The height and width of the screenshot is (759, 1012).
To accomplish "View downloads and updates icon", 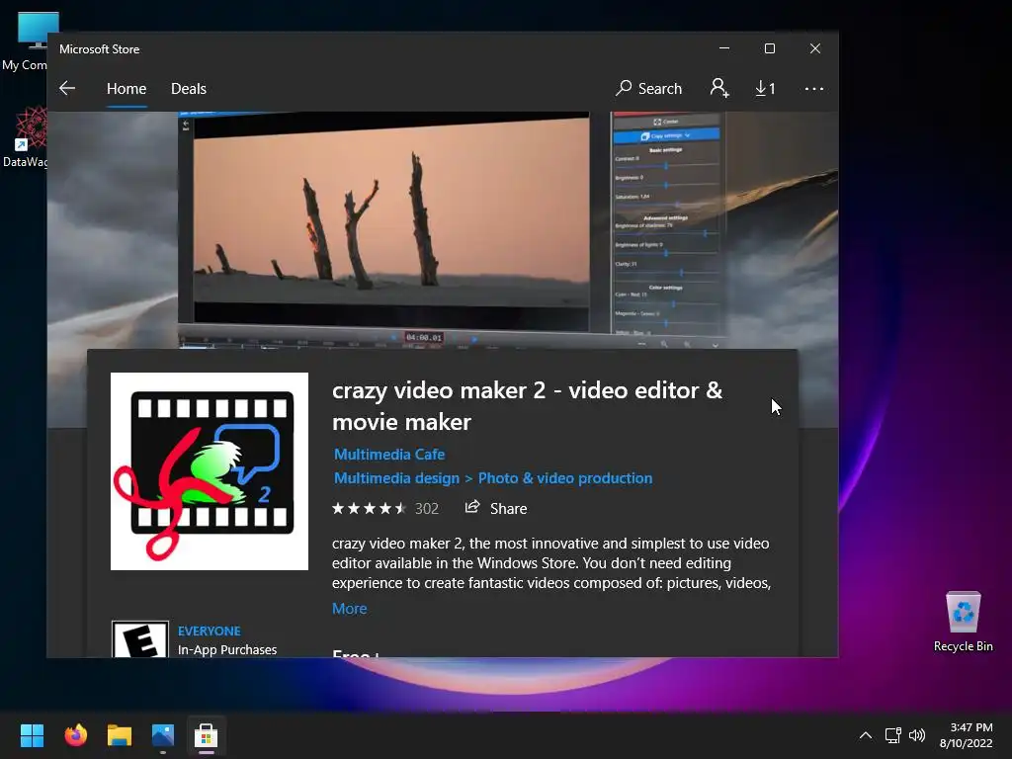I will click(766, 88).
